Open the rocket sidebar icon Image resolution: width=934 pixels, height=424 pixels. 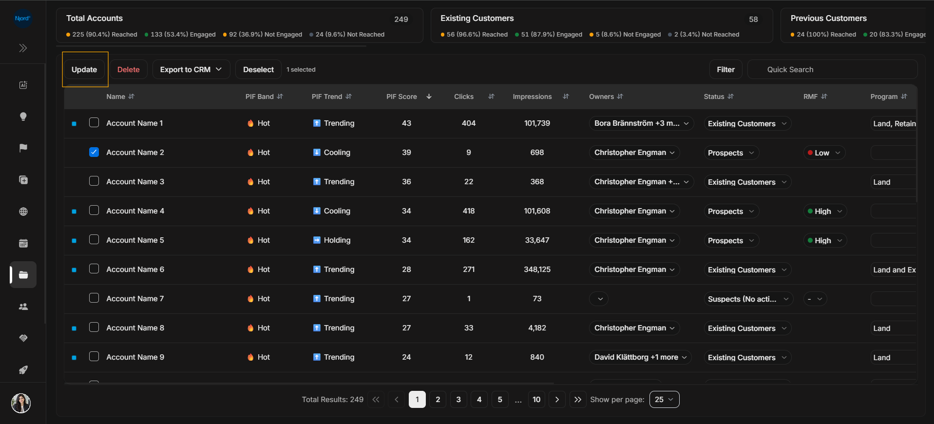pyautogui.click(x=23, y=370)
